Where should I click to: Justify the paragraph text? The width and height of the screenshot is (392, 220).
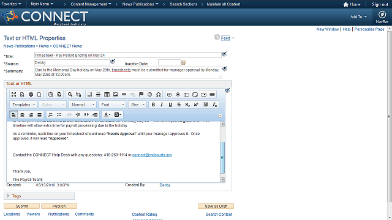39,115
